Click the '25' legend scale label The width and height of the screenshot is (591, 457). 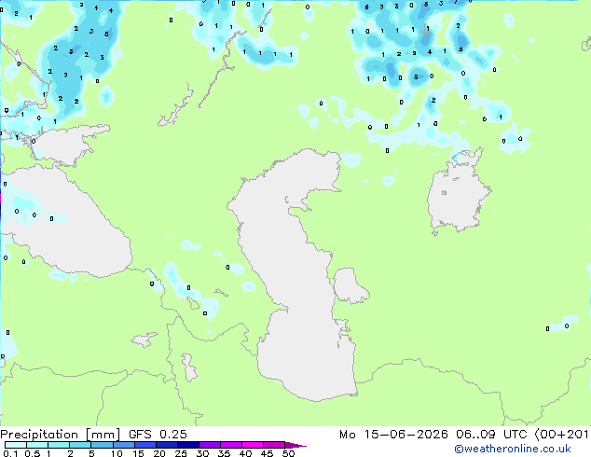tap(181, 453)
